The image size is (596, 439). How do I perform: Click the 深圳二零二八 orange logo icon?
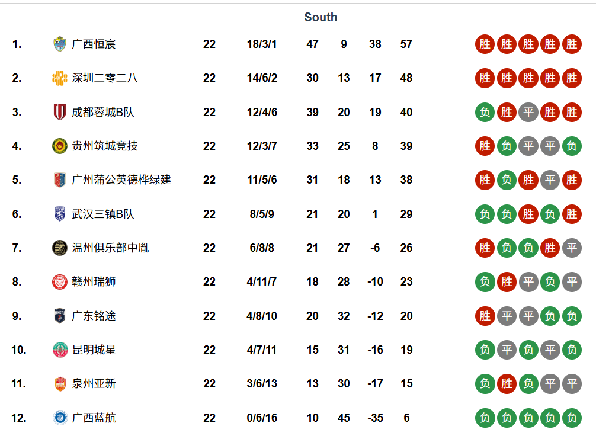pyautogui.click(x=60, y=78)
